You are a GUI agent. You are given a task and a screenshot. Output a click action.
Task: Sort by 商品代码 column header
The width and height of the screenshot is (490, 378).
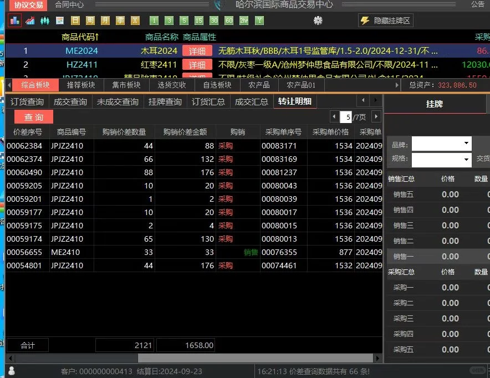tap(80, 37)
